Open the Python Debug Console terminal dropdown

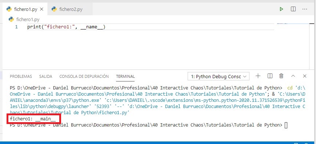pos(219,76)
